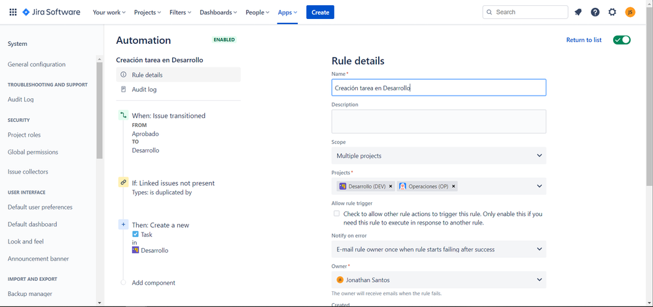Click the ENABLED status badge
653x307 pixels.
224,39
